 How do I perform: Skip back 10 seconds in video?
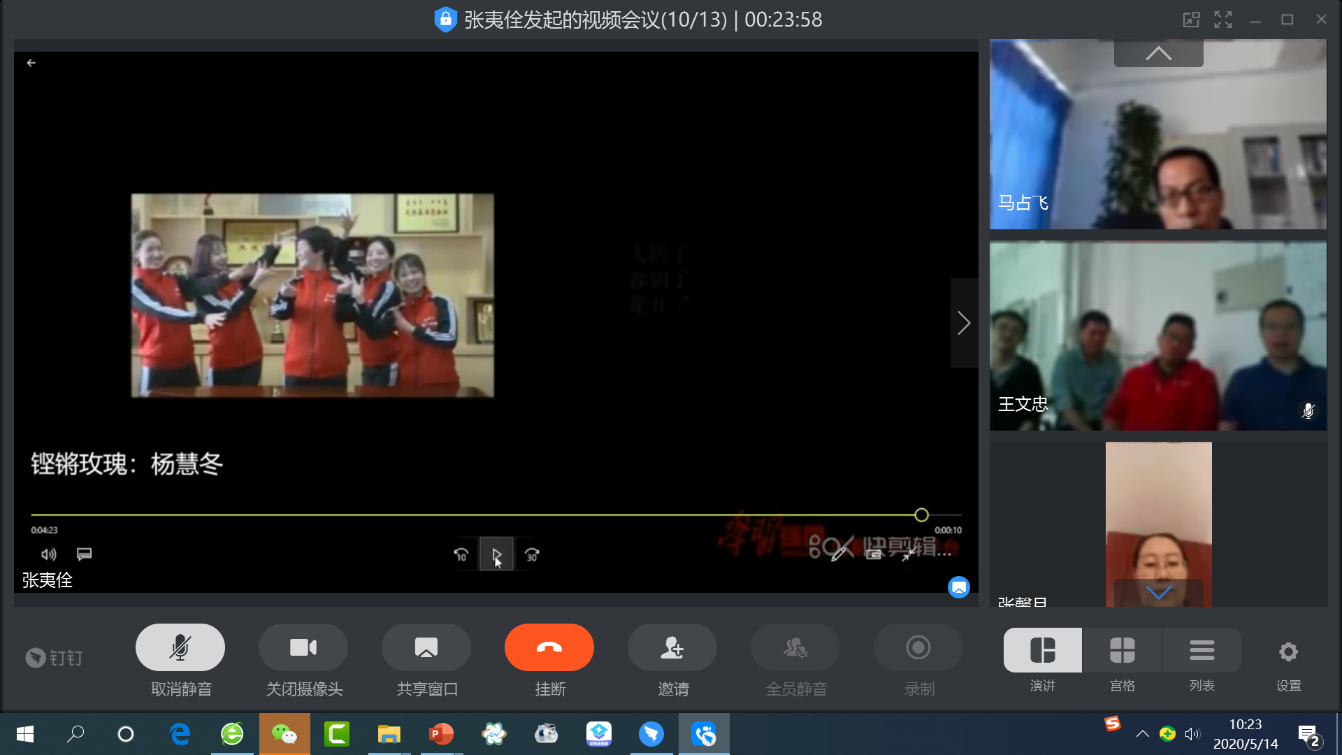coord(461,554)
